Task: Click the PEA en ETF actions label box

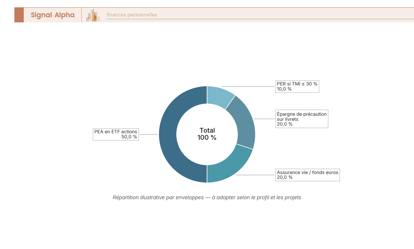Action: pos(116,134)
